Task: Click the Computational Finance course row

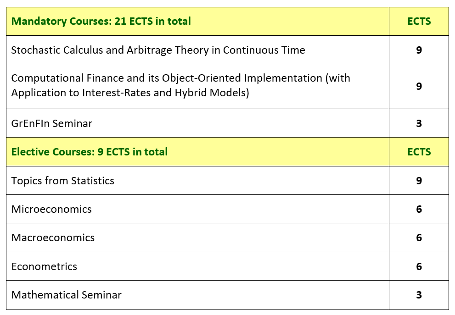Action: tap(197, 86)
